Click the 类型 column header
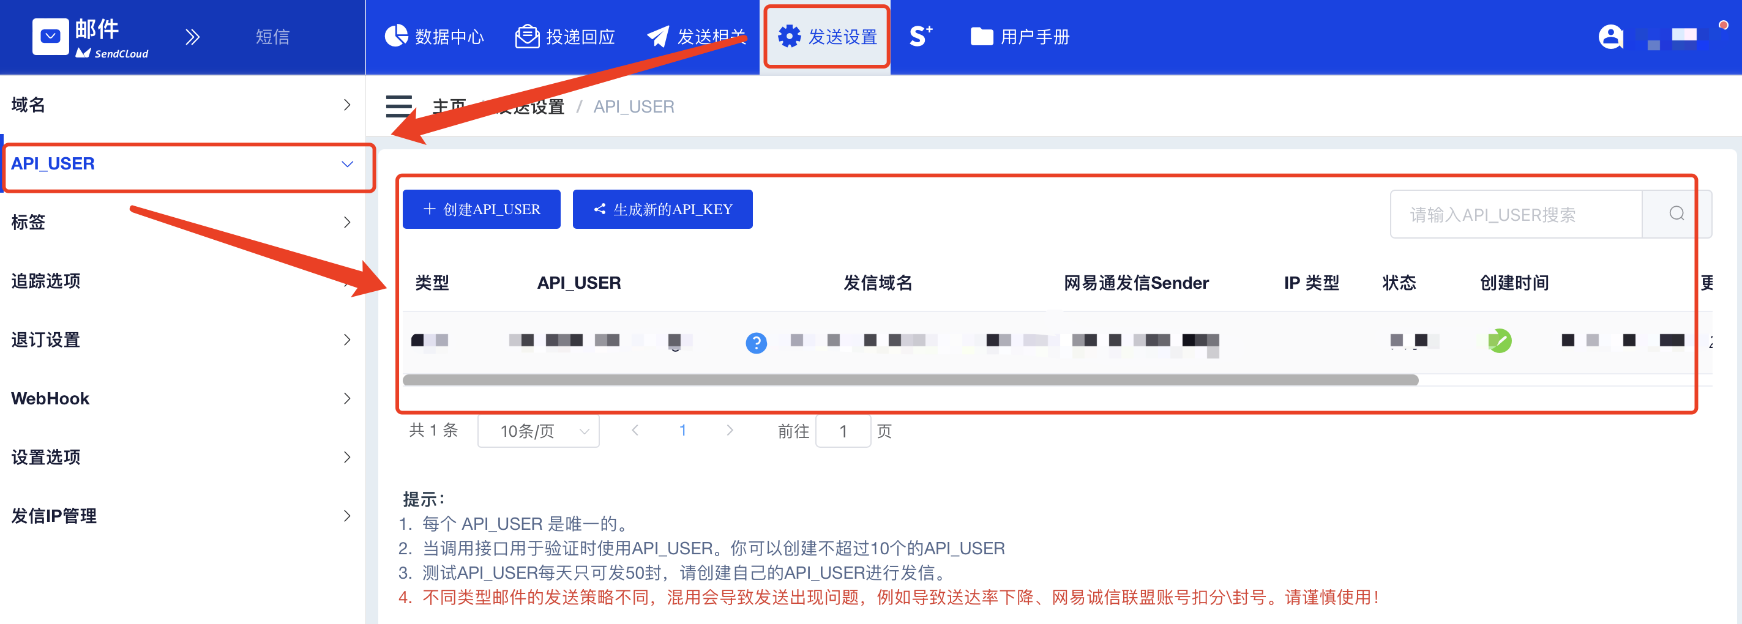The width and height of the screenshot is (1742, 624). point(432,283)
